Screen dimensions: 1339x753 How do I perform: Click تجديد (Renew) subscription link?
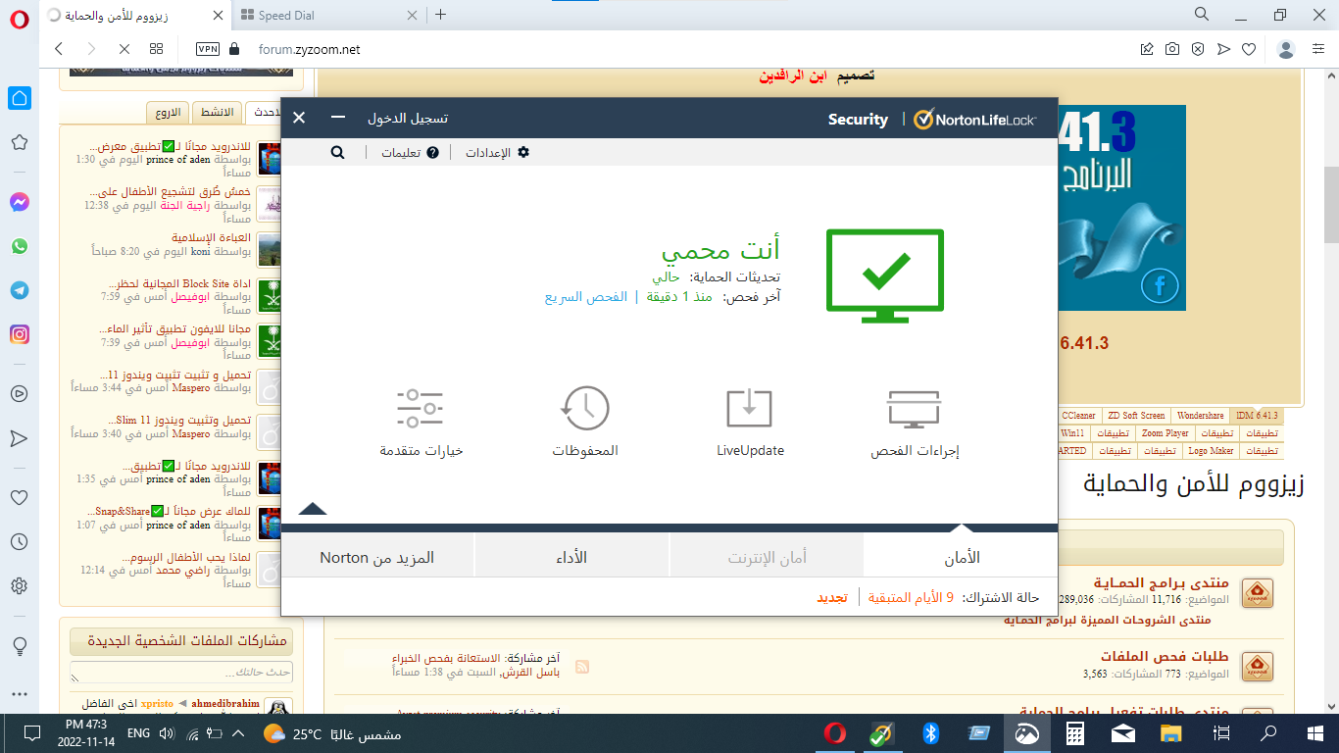click(x=832, y=596)
